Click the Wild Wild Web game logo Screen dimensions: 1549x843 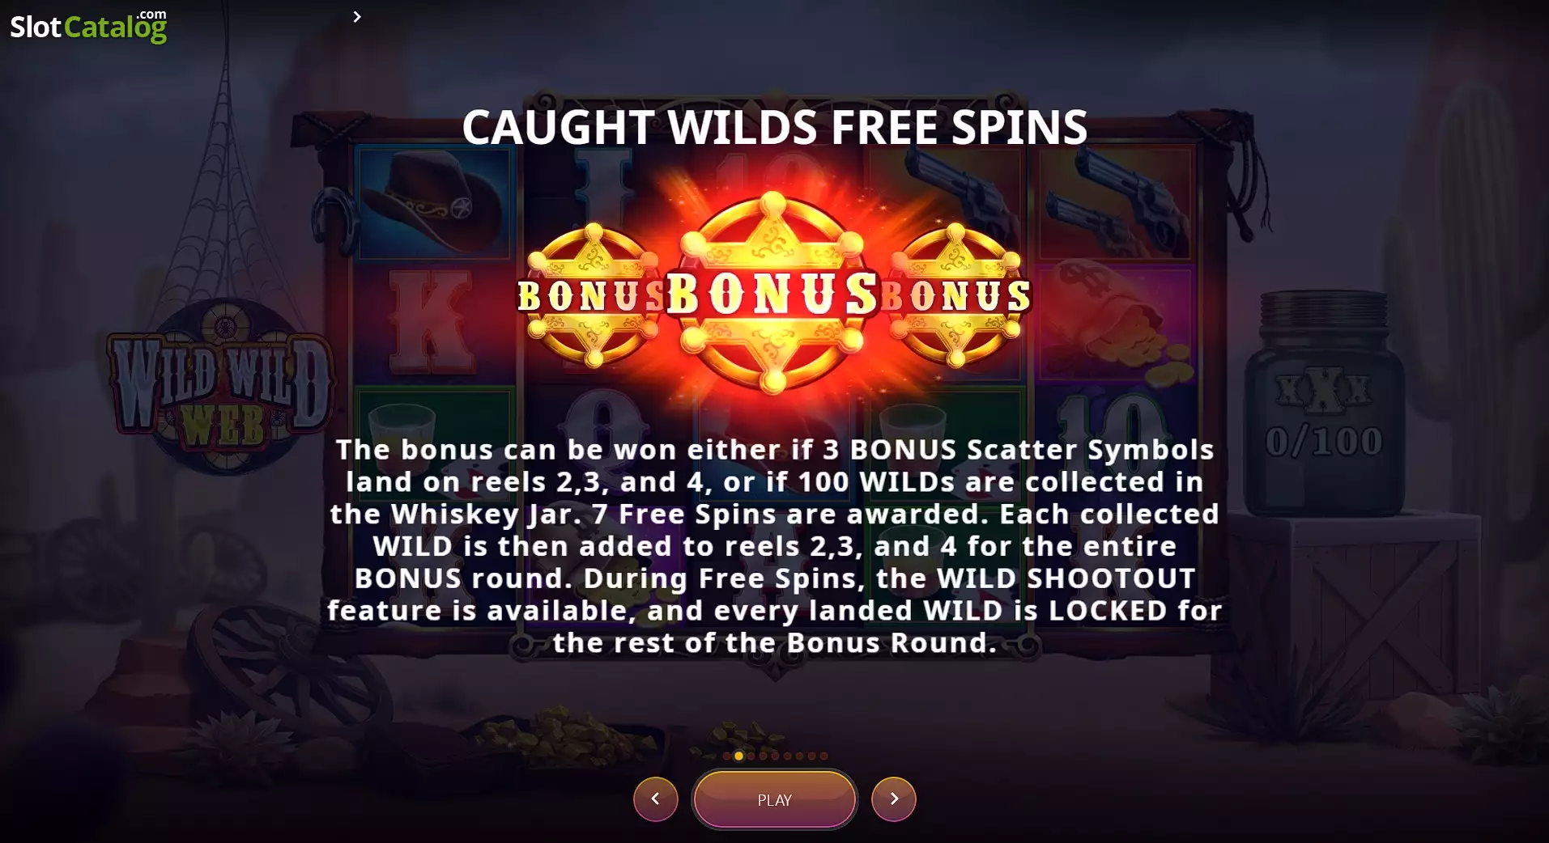pos(220,387)
